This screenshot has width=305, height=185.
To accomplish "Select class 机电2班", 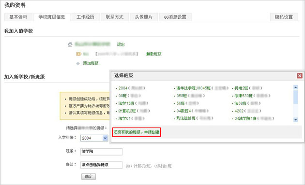I will pyautogui.click(x=241, y=88).
